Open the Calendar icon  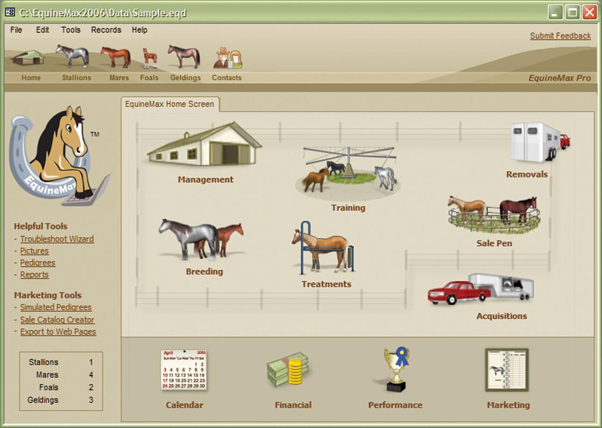(184, 370)
